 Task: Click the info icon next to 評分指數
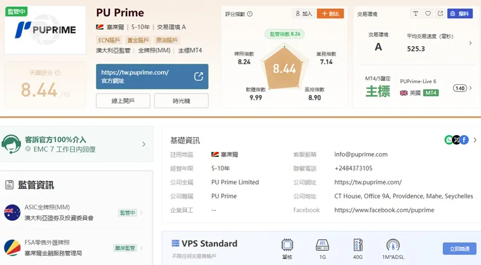coord(250,14)
